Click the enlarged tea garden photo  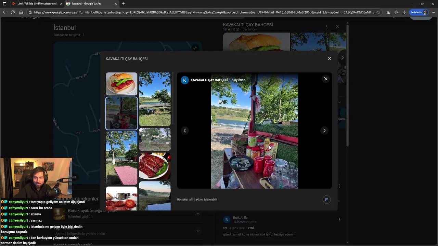tap(254, 131)
